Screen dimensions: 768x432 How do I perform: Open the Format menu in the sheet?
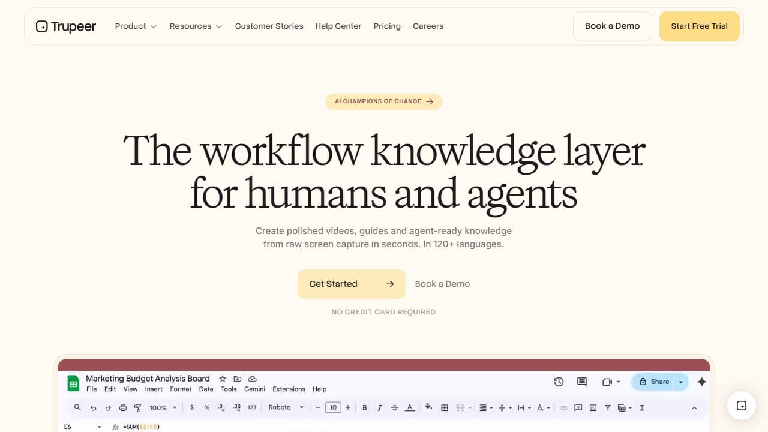click(x=181, y=389)
